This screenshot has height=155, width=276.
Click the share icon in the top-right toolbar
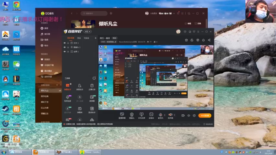(x=209, y=40)
